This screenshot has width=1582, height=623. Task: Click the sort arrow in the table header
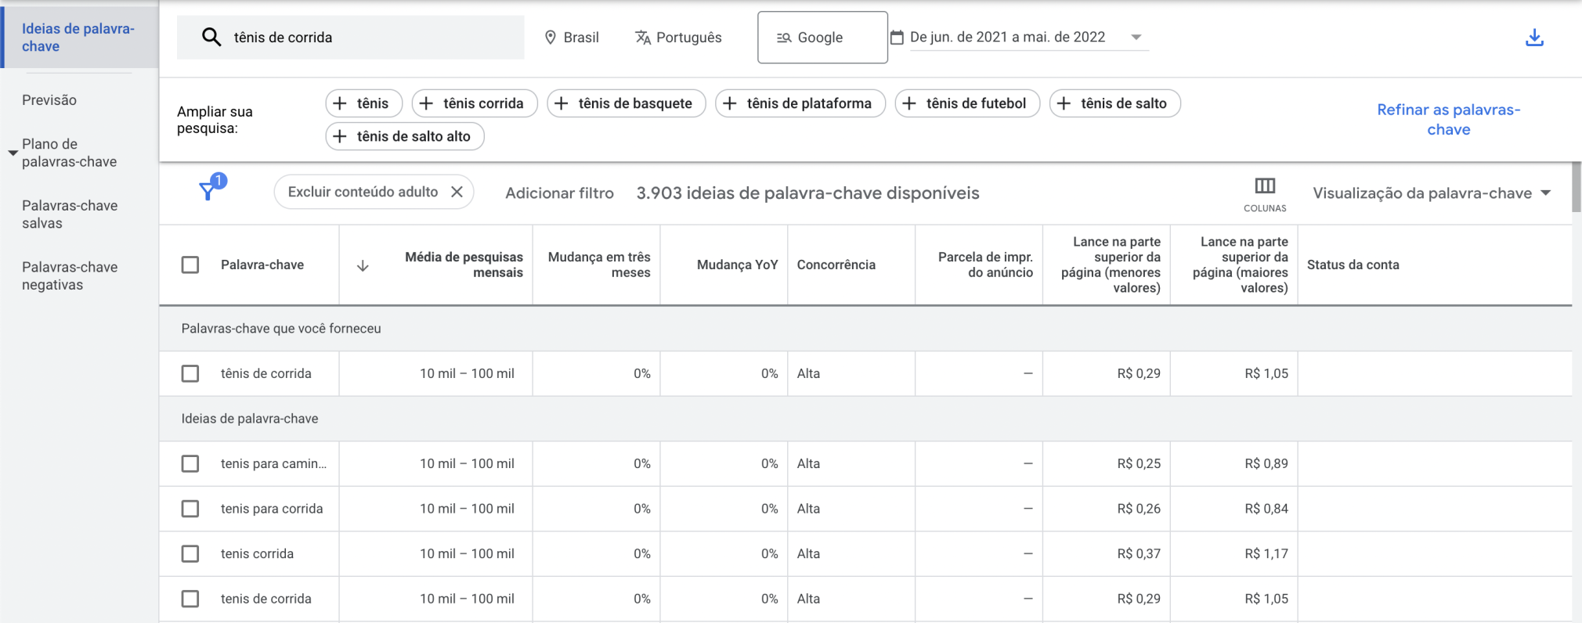[x=363, y=265]
